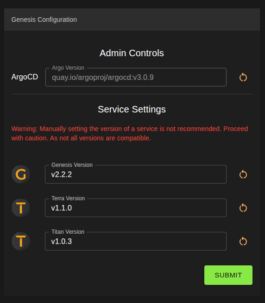This screenshot has height=303, width=265.
Task: Focus the Argo Version input field
Action: 136,77
